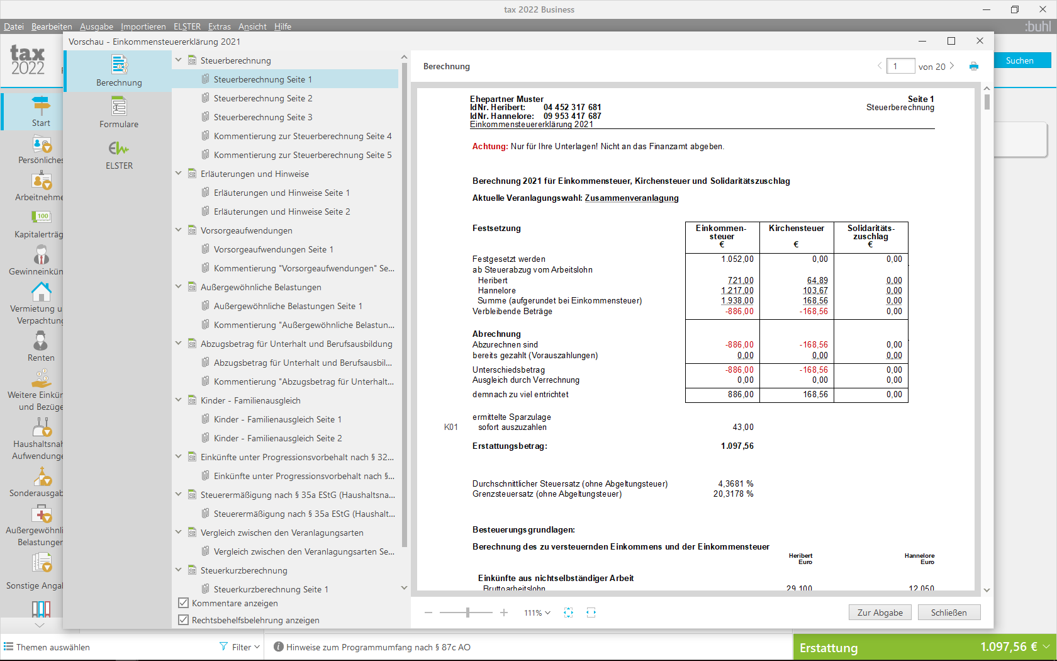Expand the Erstattung amount chevron
1057x661 pixels.
1046,647
